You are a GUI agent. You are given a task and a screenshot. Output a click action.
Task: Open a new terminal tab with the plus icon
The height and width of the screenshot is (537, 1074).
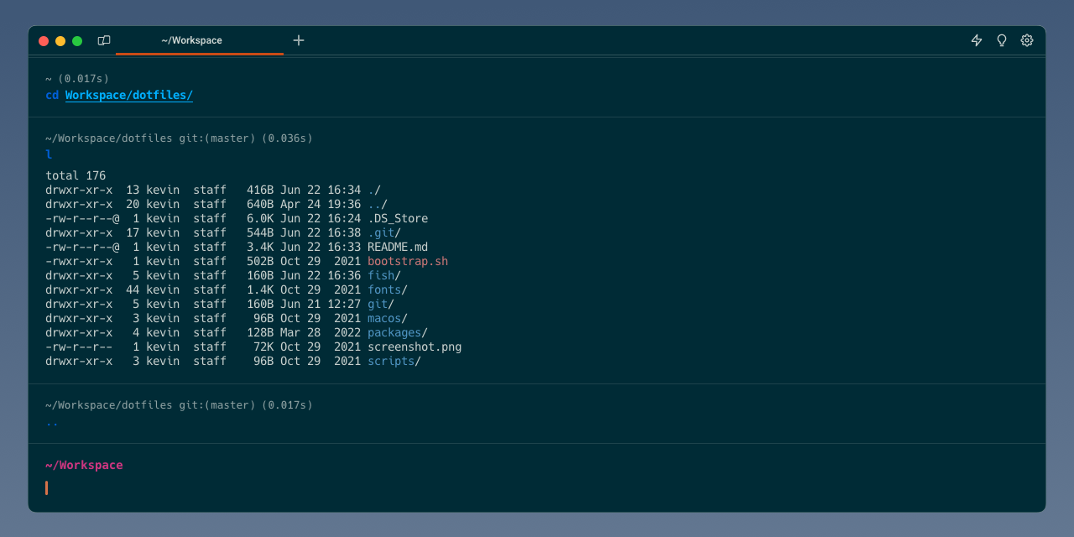(298, 39)
